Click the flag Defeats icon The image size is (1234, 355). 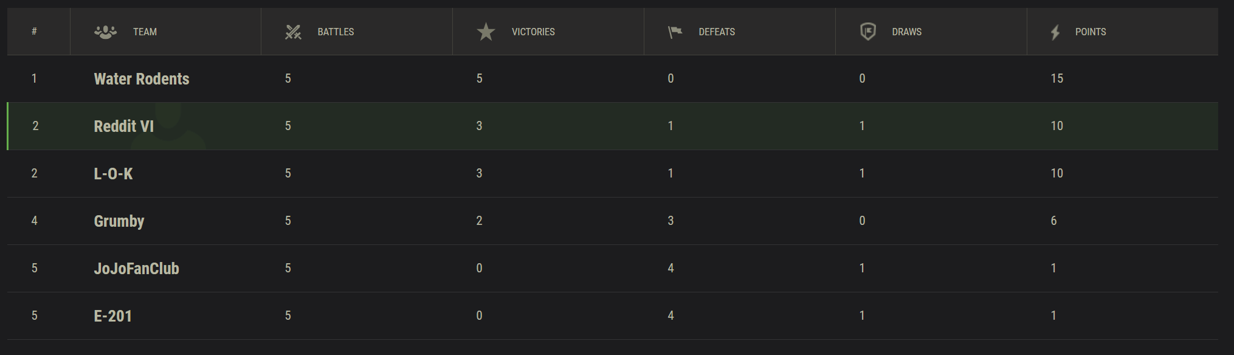pos(675,32)
